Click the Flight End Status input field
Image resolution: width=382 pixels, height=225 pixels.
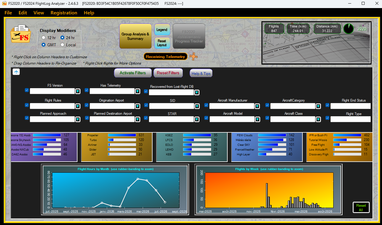click(x=350, y=106)
